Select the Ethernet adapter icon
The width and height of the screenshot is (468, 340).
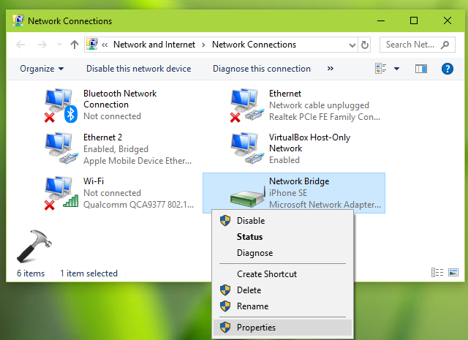pos(246,105)
